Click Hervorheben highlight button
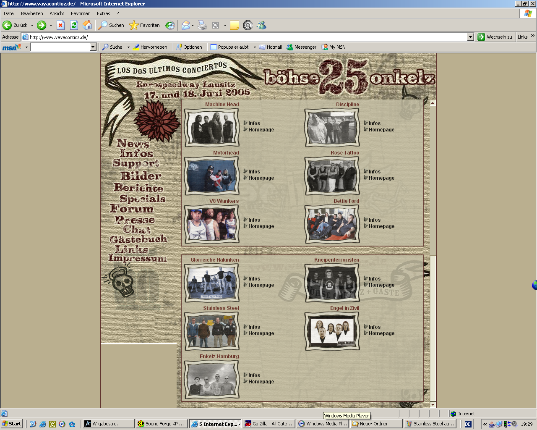 tap(150, 47)
